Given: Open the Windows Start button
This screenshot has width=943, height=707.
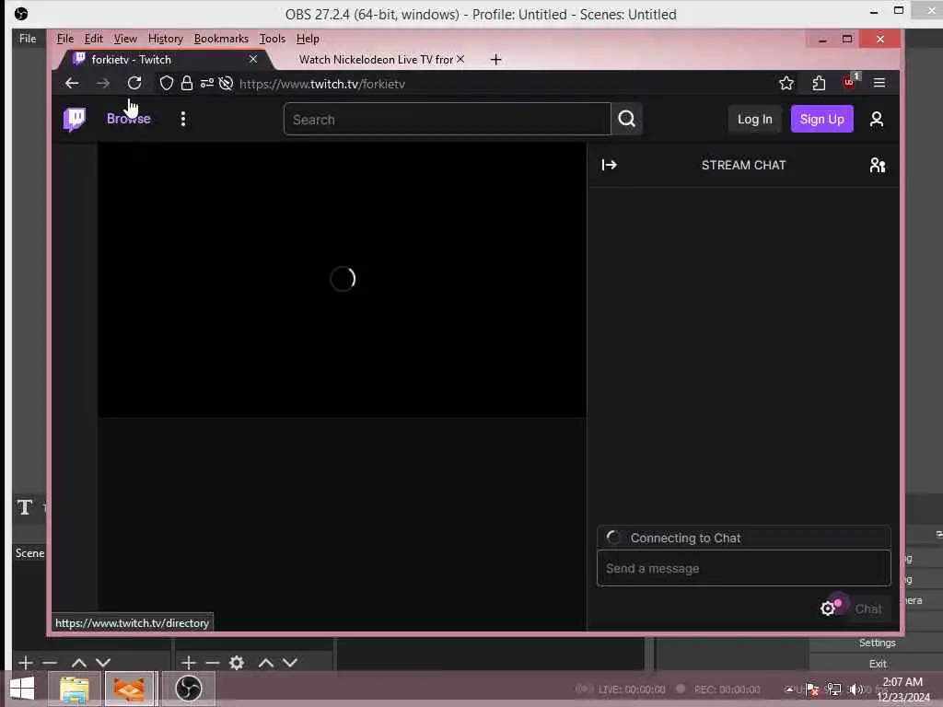Looking at the screenshot, I should tap(22, 689).
